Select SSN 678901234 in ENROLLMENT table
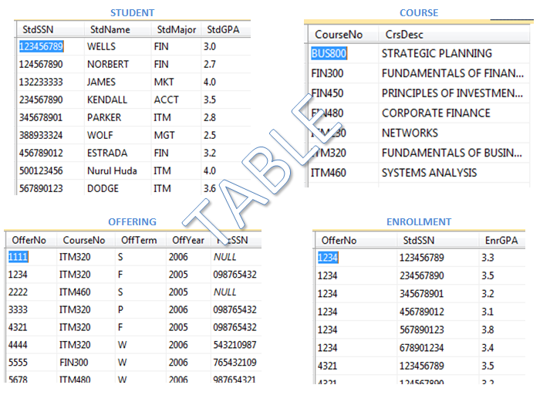The image size is (550, 395). (x=421, y=348)
